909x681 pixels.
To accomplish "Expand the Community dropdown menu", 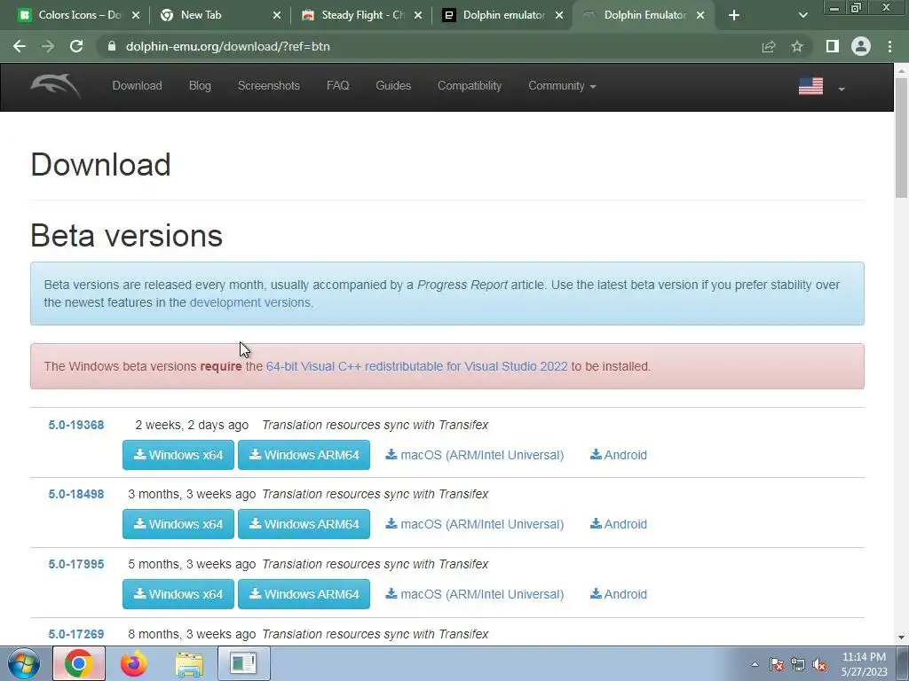I will coord(562,86).
